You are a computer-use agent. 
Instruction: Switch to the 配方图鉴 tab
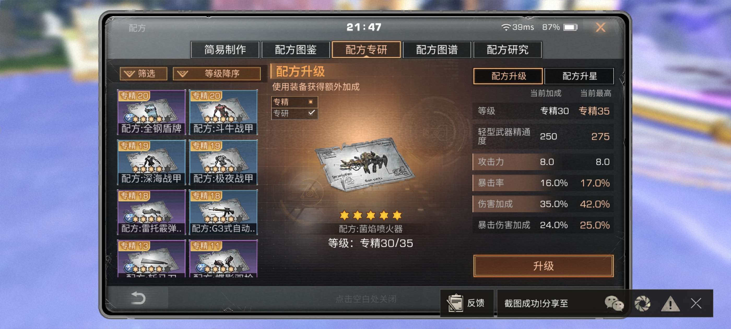pyautogui.click(x=296, y=50)
